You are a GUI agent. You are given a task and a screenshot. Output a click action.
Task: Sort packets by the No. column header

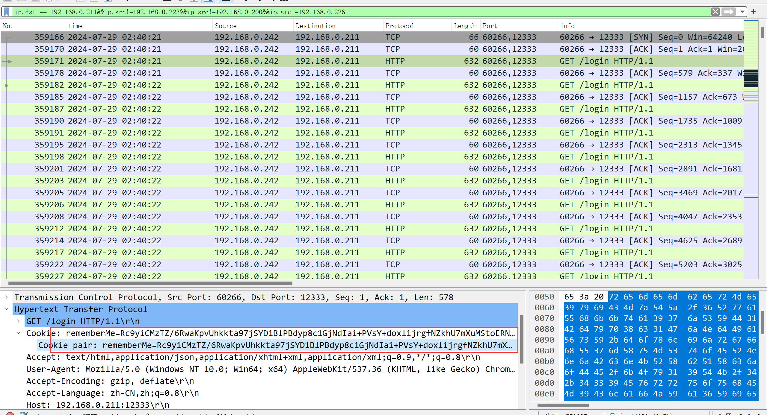(x=33, y=26)
